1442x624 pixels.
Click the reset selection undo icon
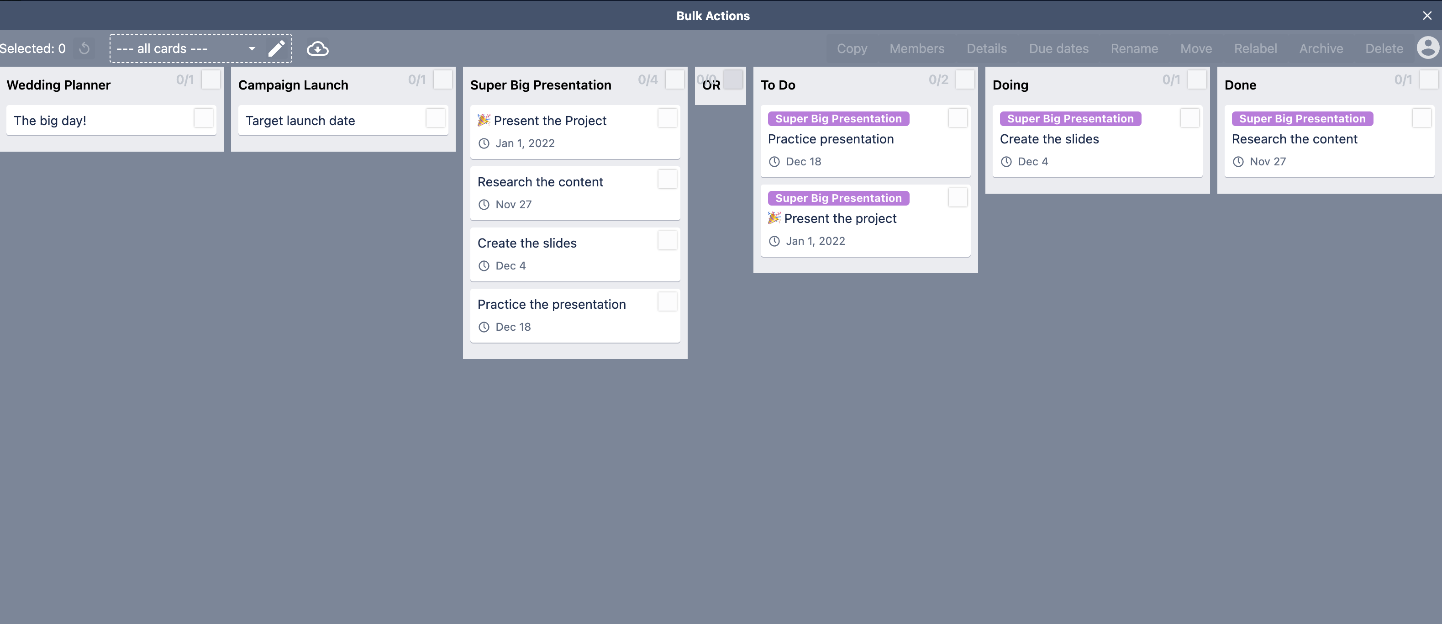click(x=84, y=49)
